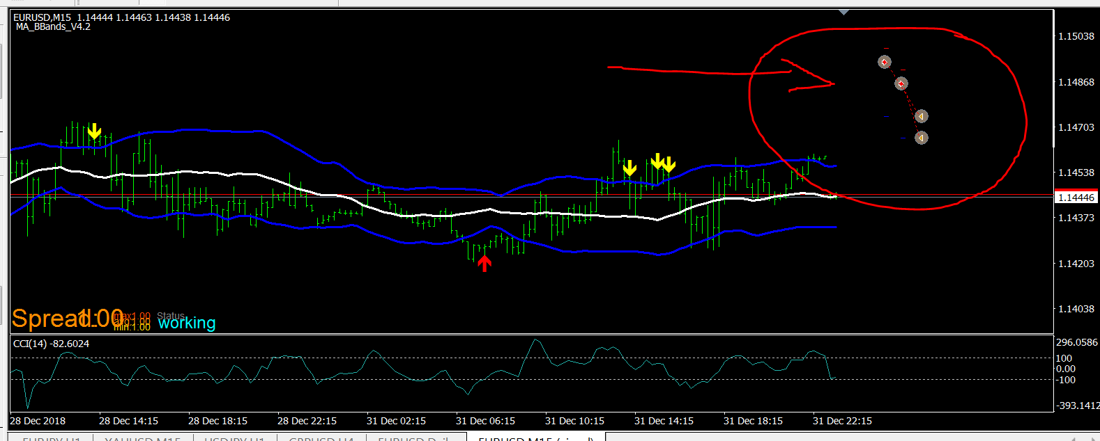Click the 31 Dec 14:15 time label
Screen dimensions: 1100x441
point(664,421)
